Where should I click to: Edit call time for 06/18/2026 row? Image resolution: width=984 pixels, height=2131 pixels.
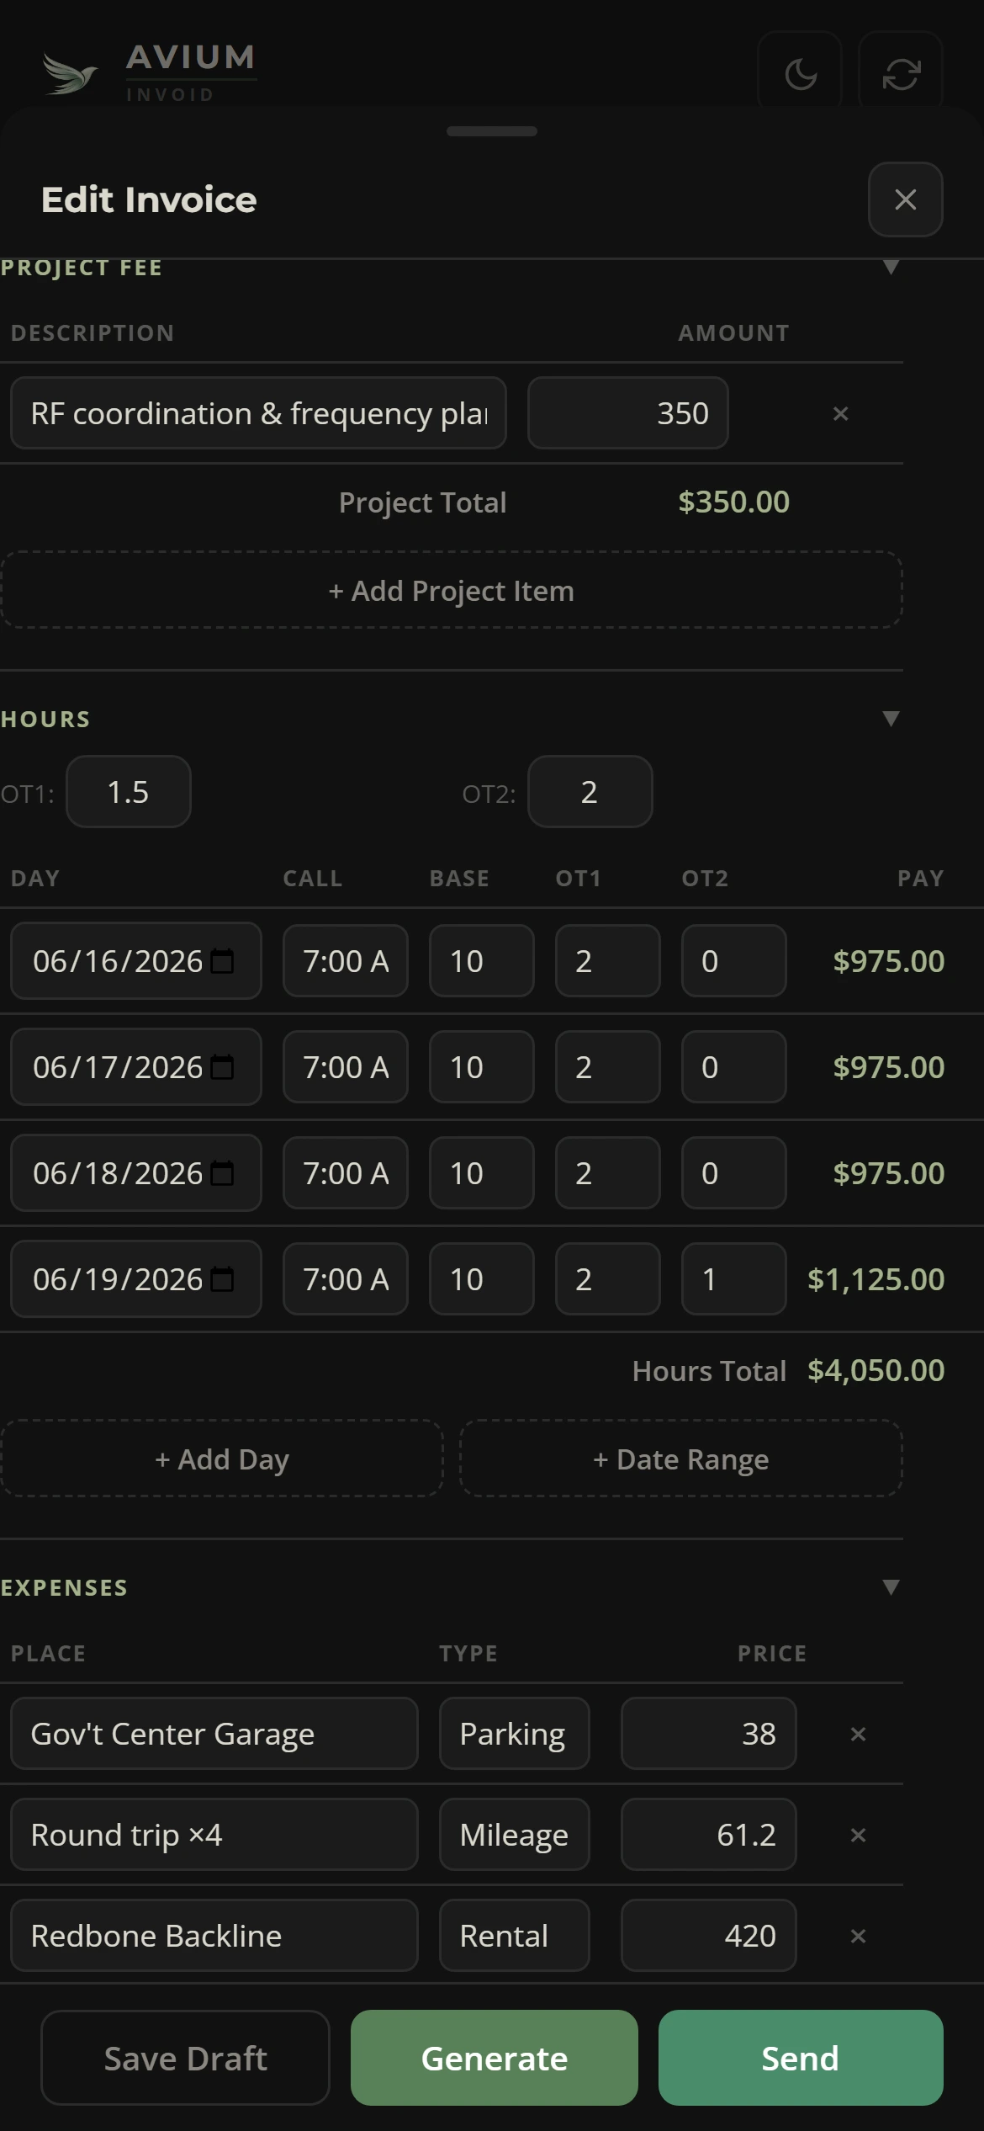[346, 1173]
